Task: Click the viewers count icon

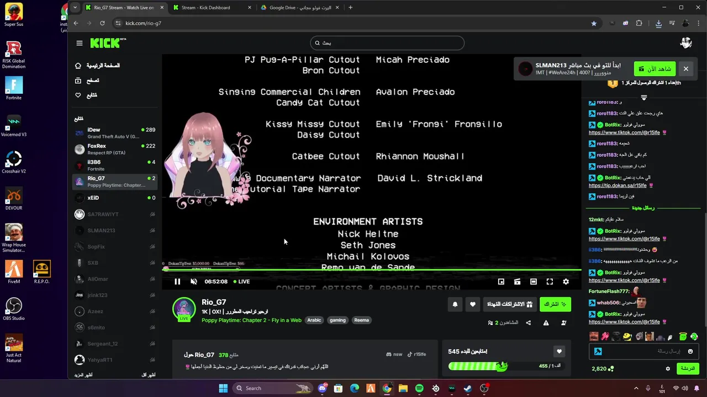Action: coord(490,323)
